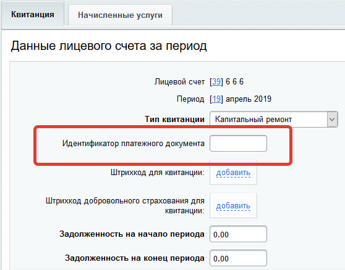The width and height of the screenshot is (345, 270).
Task: Open the Начисленные услуги tab
Action: click(x=120, y=15)
